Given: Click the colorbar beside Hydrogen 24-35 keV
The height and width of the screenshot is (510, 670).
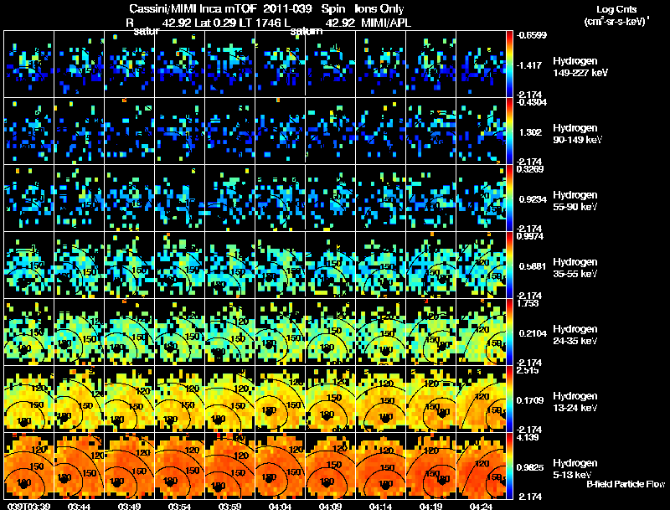Looking at the screenshot, I should click(x=509, y=332).
